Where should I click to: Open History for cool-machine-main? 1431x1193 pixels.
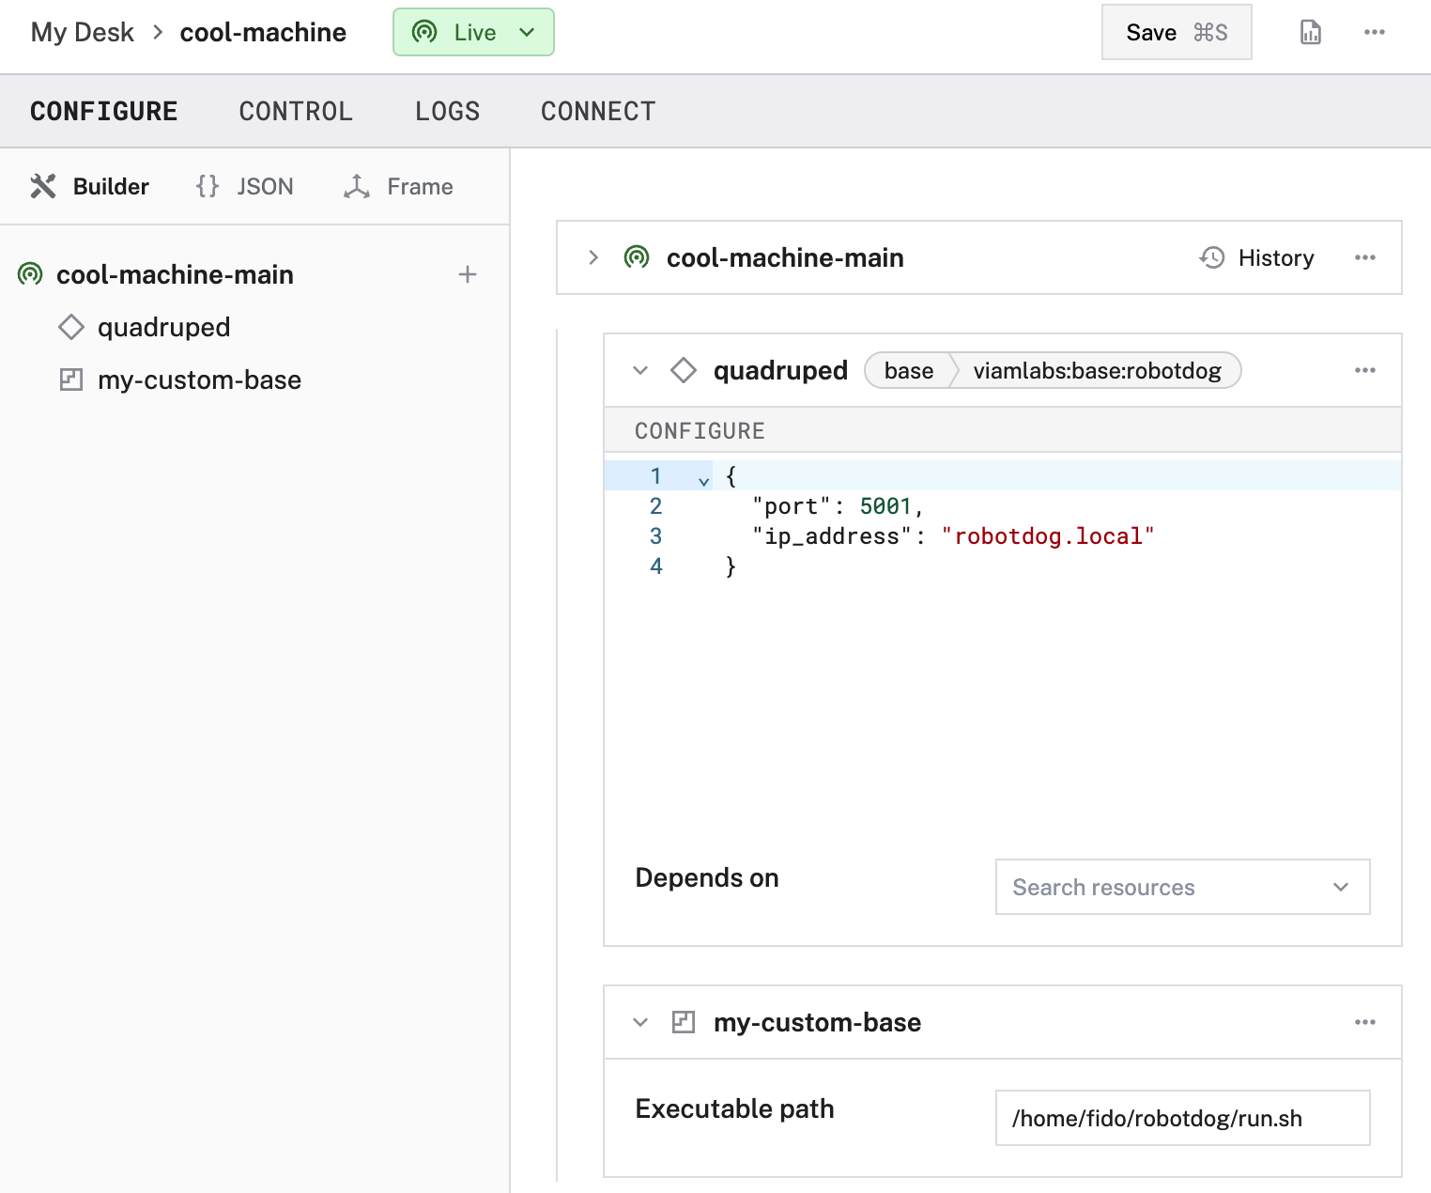click(1256, 257)
